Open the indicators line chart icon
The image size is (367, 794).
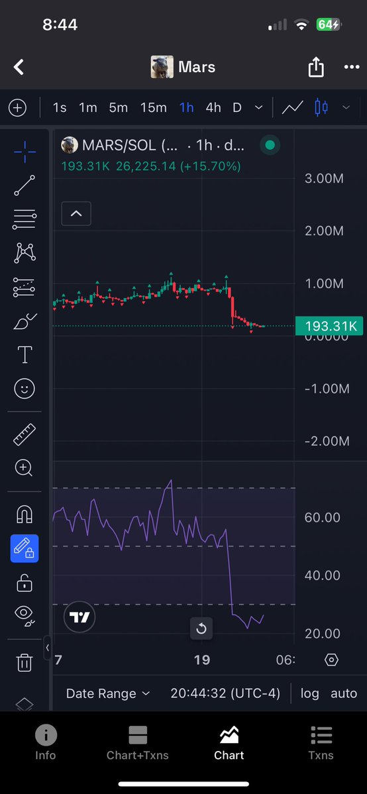(x=293, y=107)
